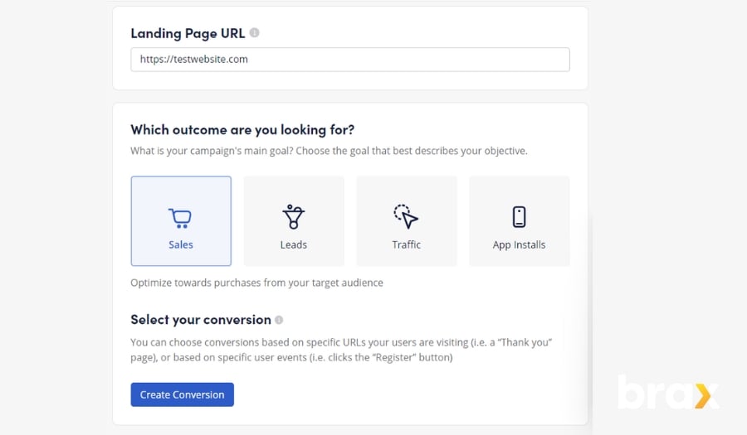Open the Select your conversion info tooltip
The image size is (747, 435).
click(279, 320)
